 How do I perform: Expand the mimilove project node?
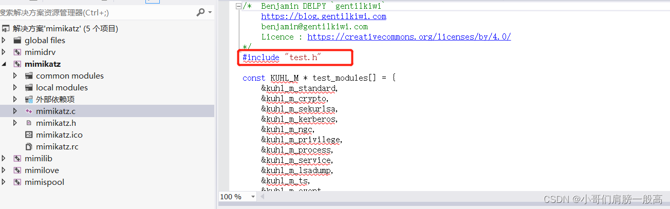(4, 170)
